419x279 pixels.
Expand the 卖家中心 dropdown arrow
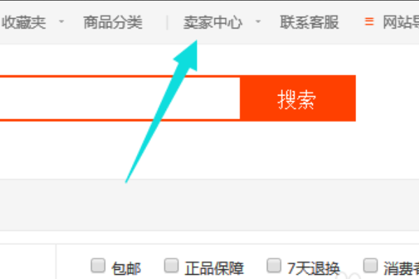click(x=258, y=22)
